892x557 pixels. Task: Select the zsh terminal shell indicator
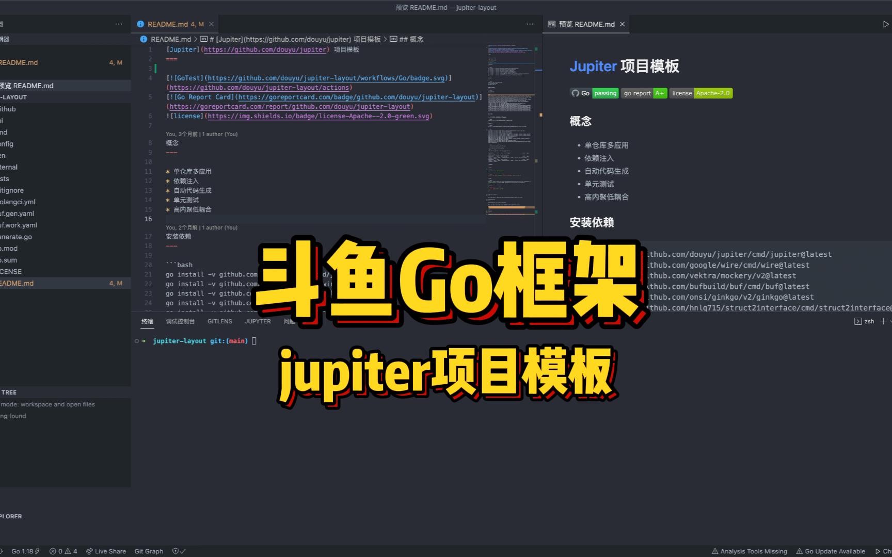(x=865, y=321)
